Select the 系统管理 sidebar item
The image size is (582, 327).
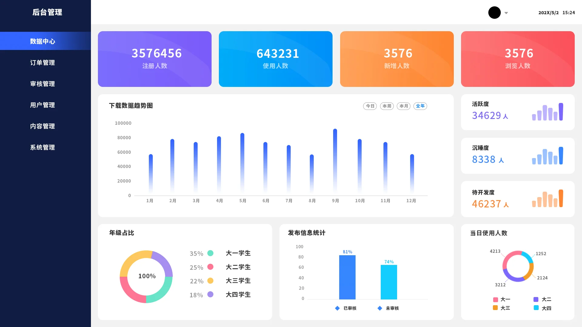42,147
